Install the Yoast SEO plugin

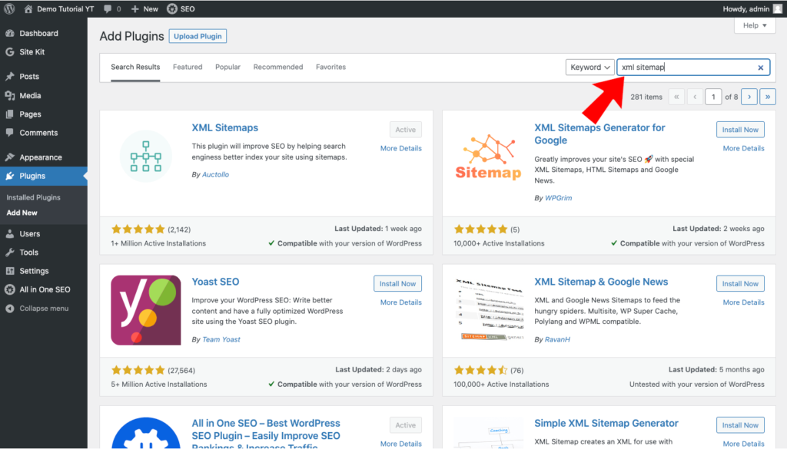click(398, 283)
